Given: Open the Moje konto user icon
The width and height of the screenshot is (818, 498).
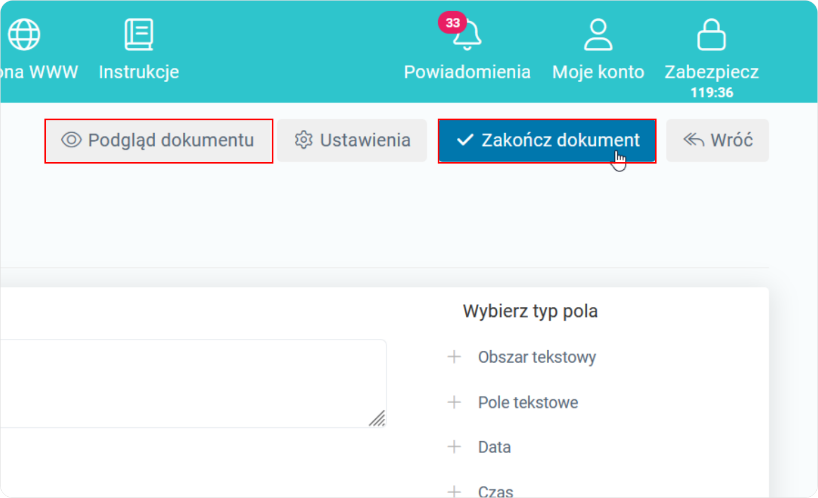Looking at the screenshot, I should [597, 35].
